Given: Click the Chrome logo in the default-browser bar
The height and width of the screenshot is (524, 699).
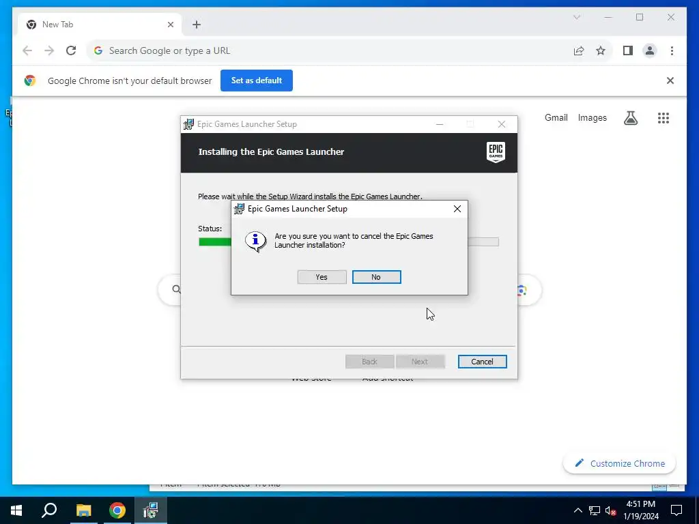Looking at the screenshot, I should click(x=30, y=81).
